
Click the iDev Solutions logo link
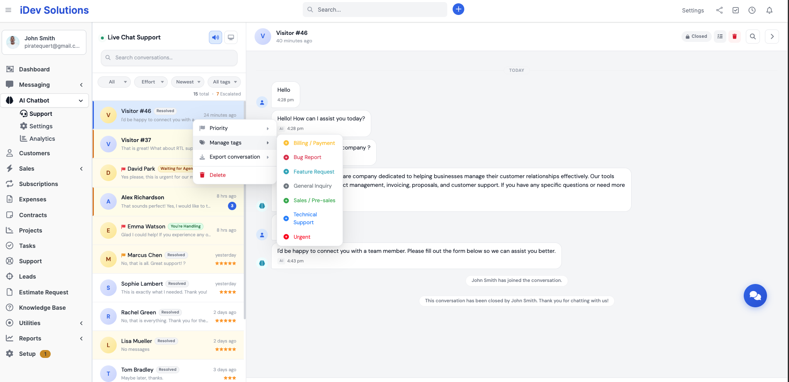click(x=54, y=10)
